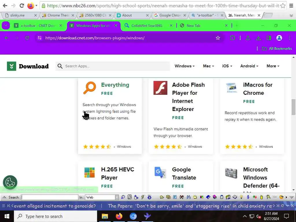Toggle the Chrome side panel

pyautogui.click(x=269, y=38)
